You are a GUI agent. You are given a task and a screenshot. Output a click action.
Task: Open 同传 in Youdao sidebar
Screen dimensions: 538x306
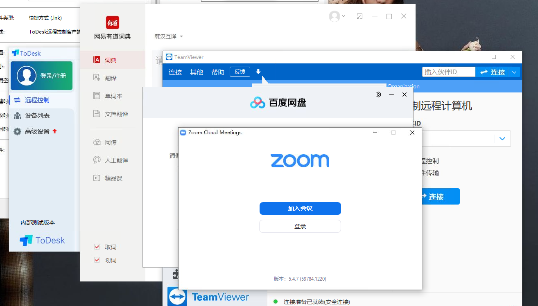pos(111,142)
